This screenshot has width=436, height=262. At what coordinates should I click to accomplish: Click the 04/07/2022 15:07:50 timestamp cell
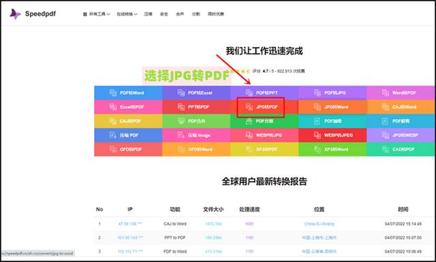click(403, 238)
